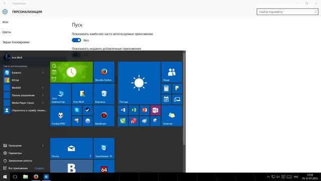
Task: Click the Найти параметр search field
Action: coord(287,12)
